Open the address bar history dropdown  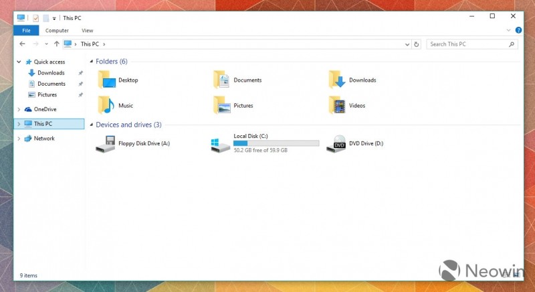[x=407, y=44]
